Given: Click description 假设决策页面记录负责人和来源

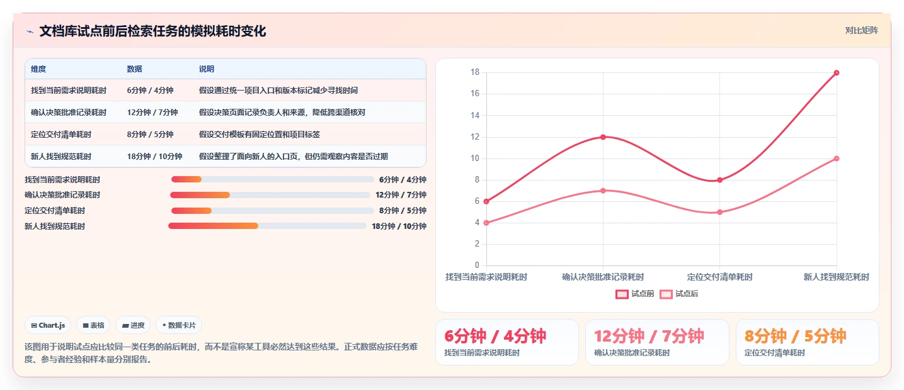Looking at the screenshot, I should [282, 113].
